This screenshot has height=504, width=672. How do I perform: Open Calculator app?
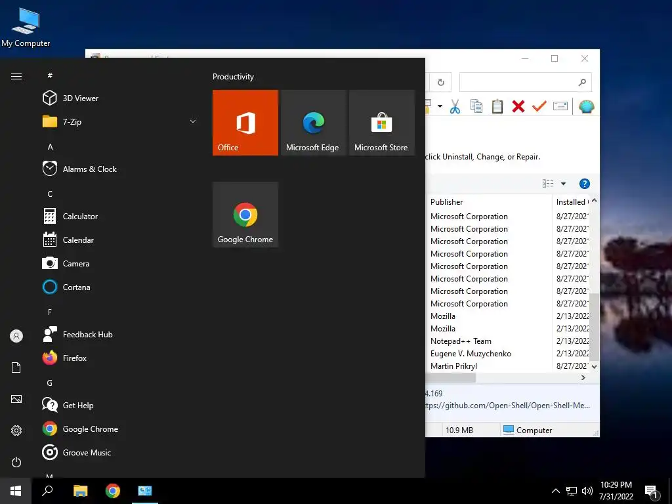tap(80, 217)
